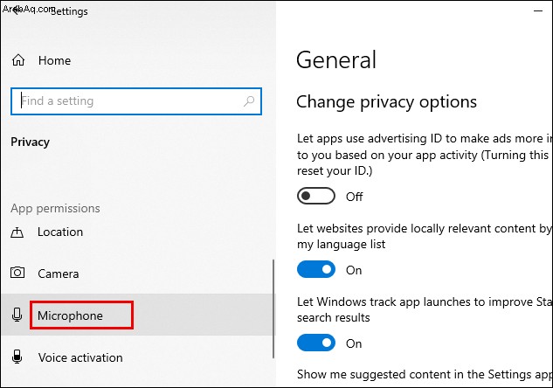Select the Microphone menu entry
553x388 pixels.
tap(70, 315)
